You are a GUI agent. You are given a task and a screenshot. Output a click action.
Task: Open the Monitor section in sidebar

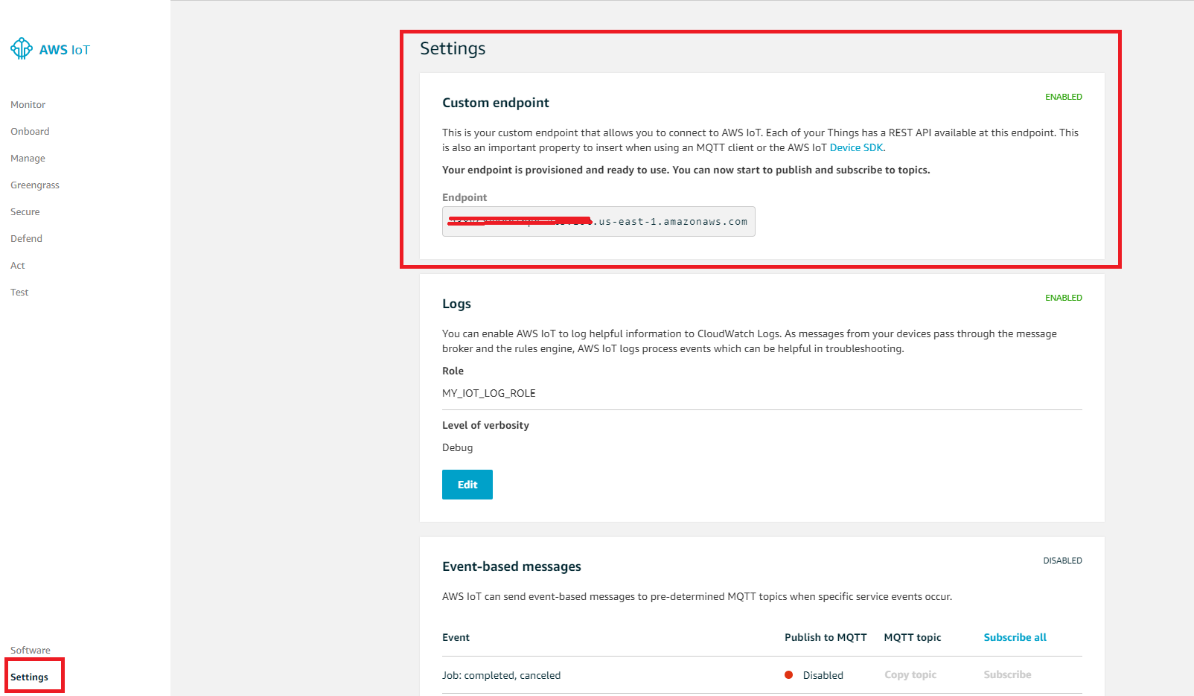tap(28, 105)
